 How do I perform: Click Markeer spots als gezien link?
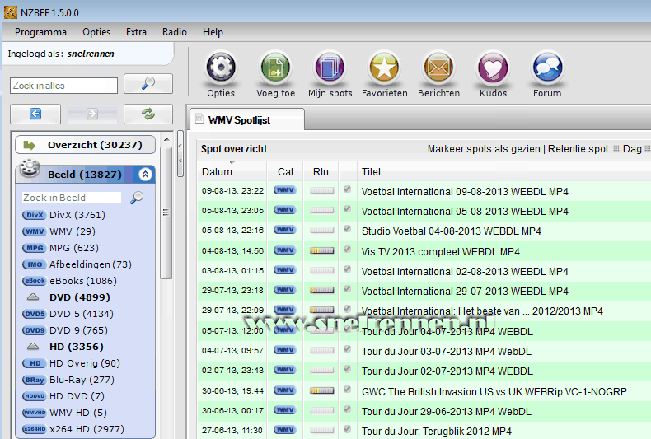click(x=484, y=149)
